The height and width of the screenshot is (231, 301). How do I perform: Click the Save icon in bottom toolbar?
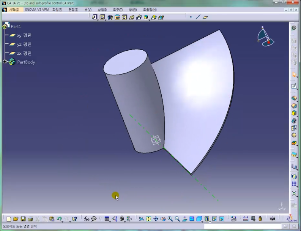23,219
